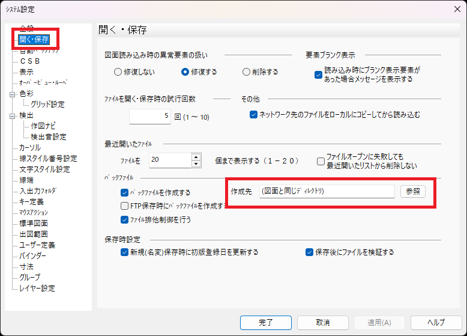This screenshot has height=336, width=467.
Task: Select 修復する radio button
Action: point(185,72)
